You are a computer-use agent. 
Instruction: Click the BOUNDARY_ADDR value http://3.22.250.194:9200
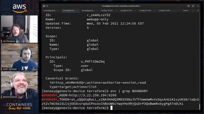point(93,95)
